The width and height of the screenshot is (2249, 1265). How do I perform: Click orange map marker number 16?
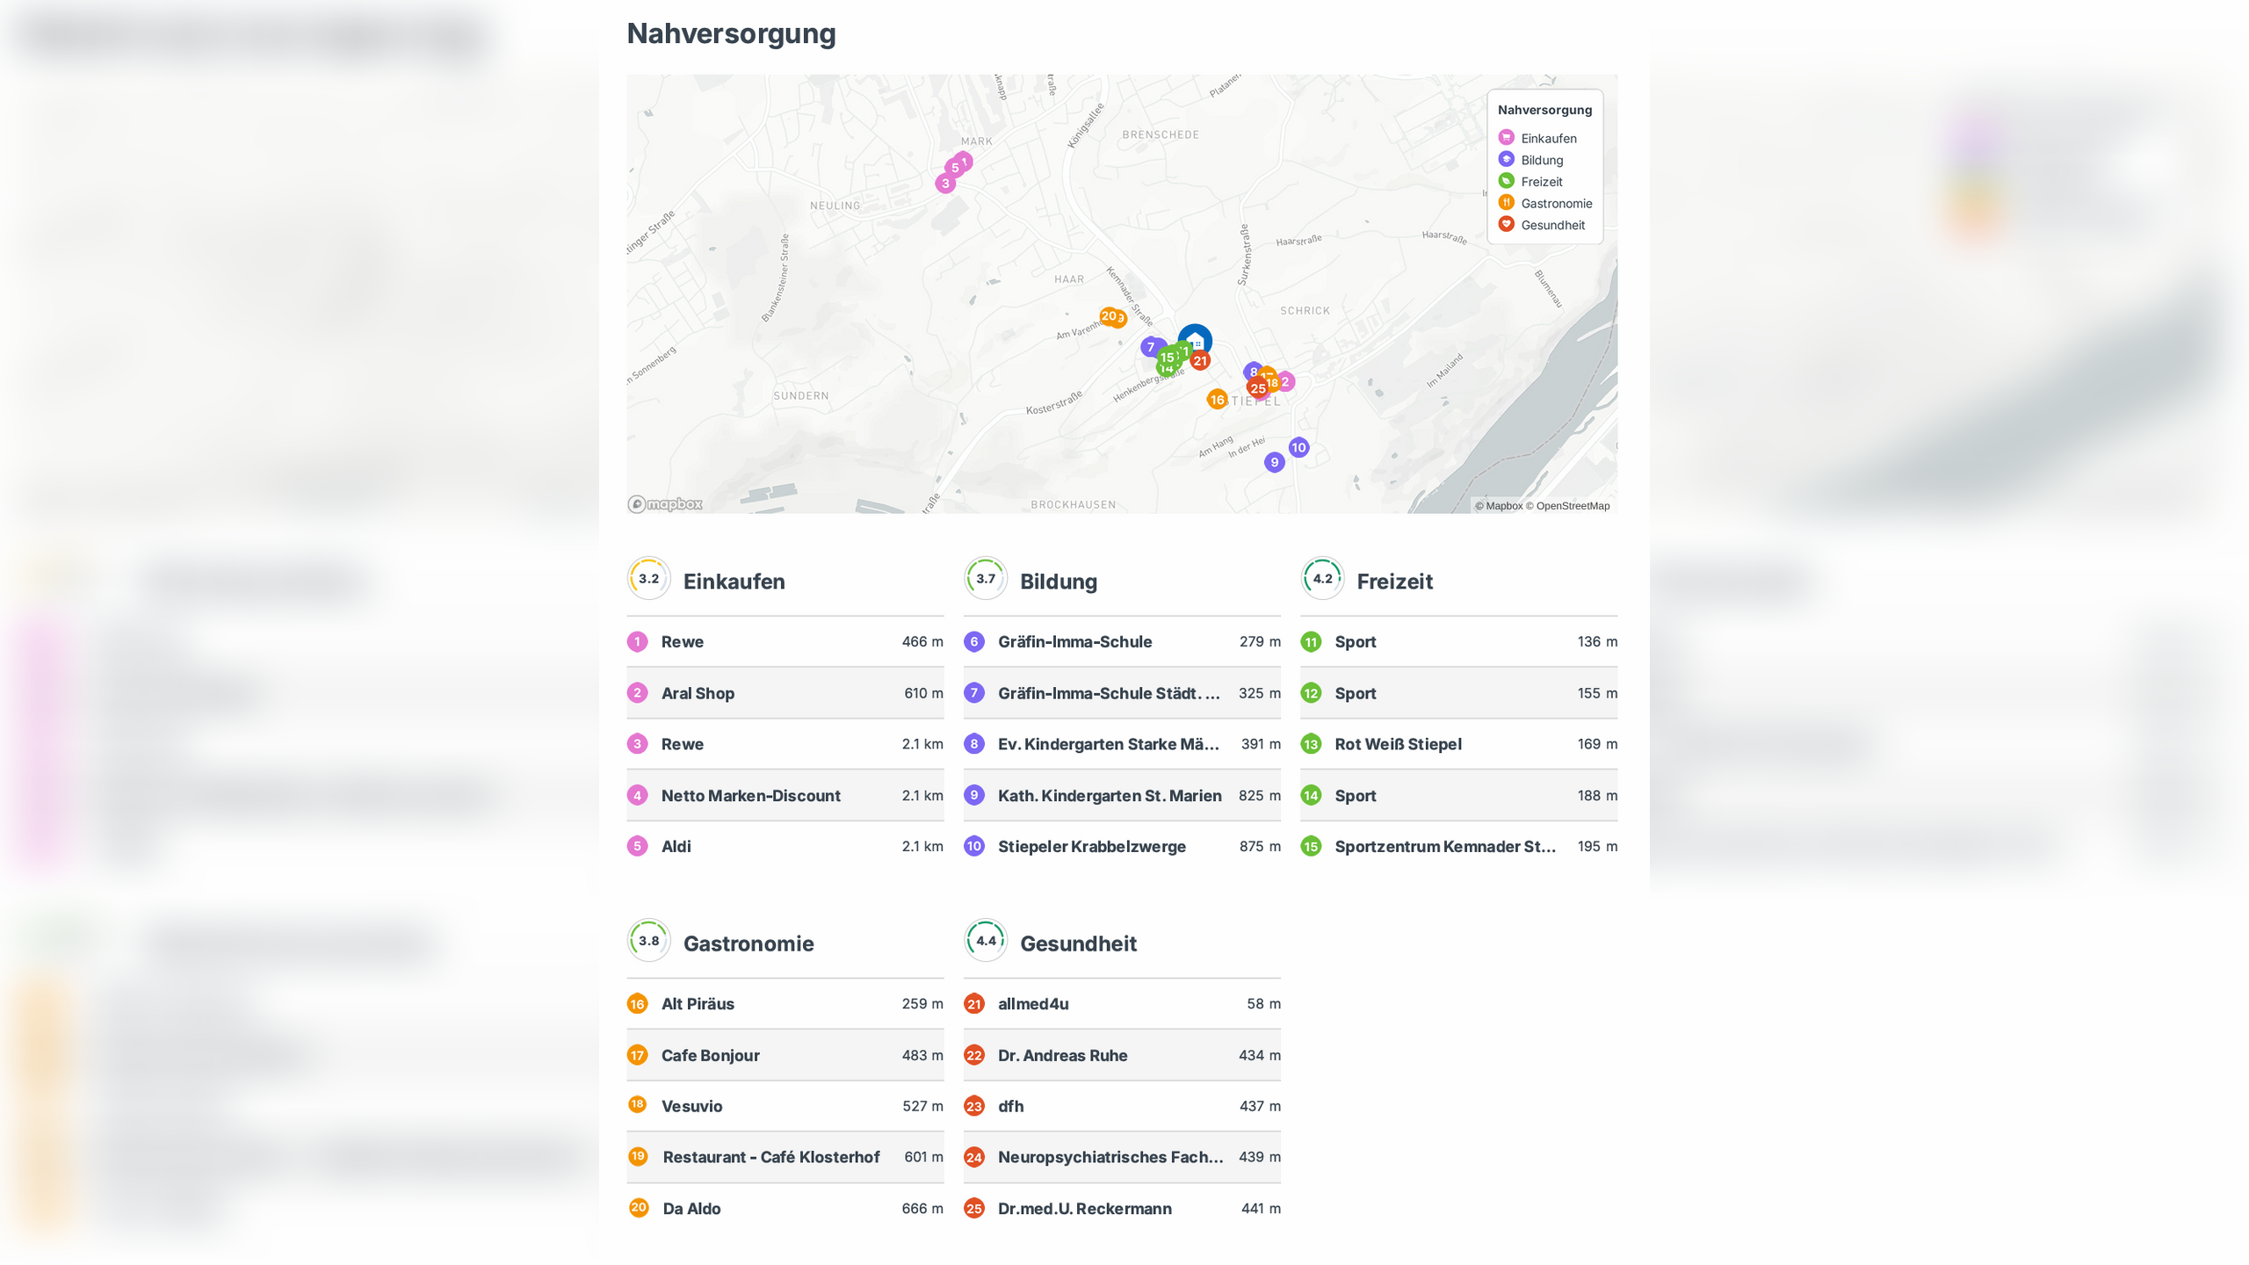(1217, 400)
